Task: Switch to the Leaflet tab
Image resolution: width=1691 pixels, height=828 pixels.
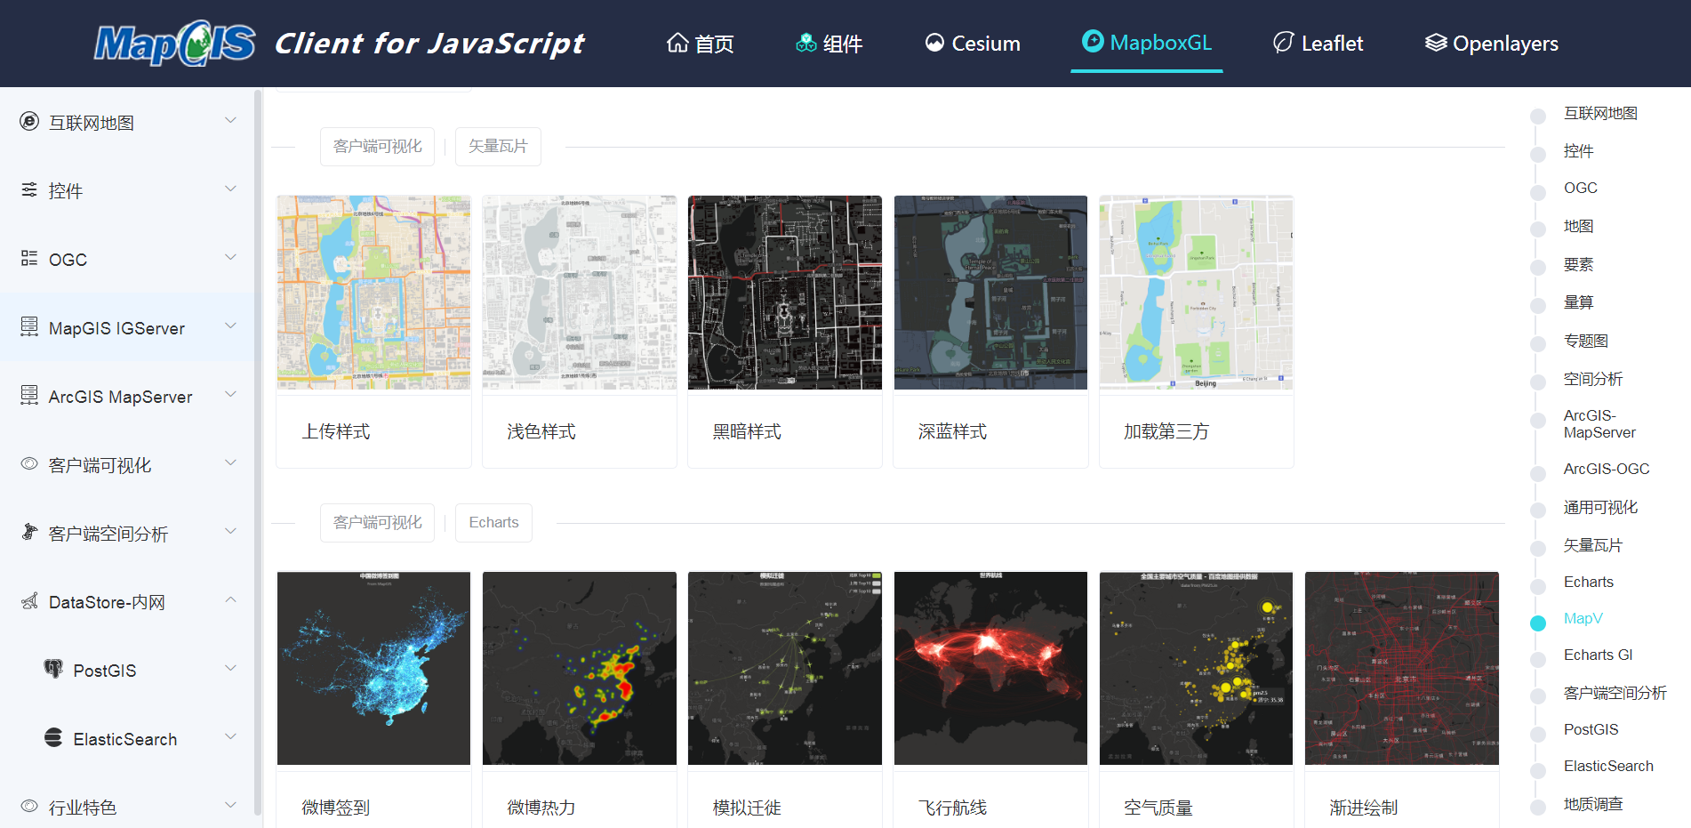Action: tap(1318, 44)
